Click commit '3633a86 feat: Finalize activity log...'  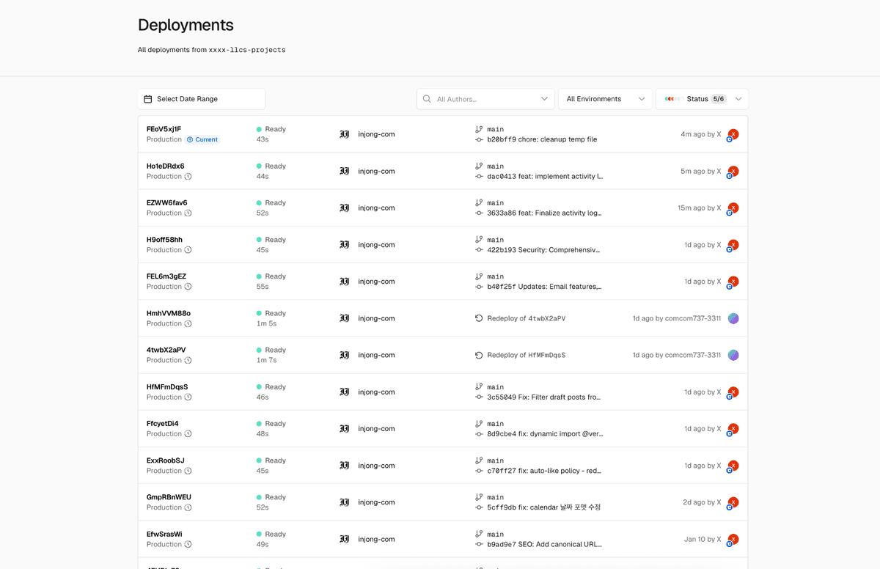pyautogui.click(x=544, y=213)
